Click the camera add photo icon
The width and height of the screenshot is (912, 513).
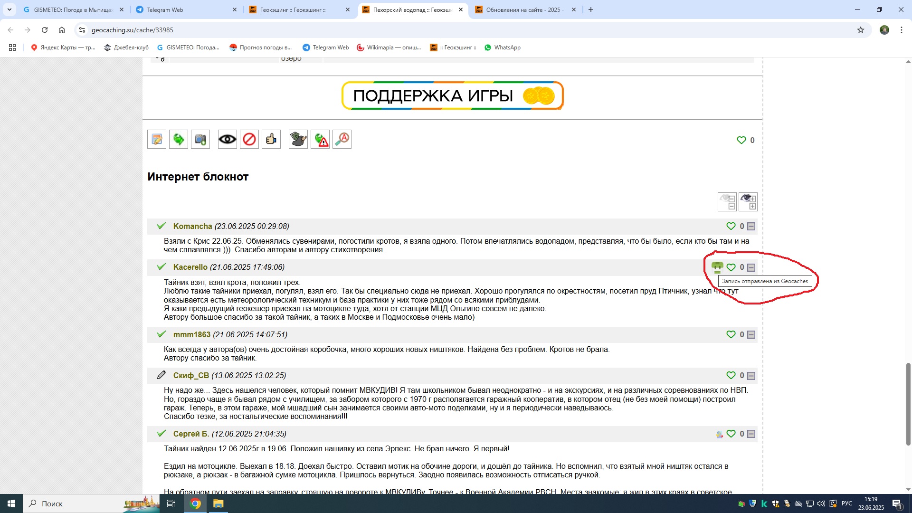(x=200, y=139)
